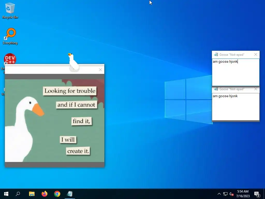Click the Show desktop sliver on the taskbar
The image size is (265, 199).
pyautogui.click(x=264, y=194)
